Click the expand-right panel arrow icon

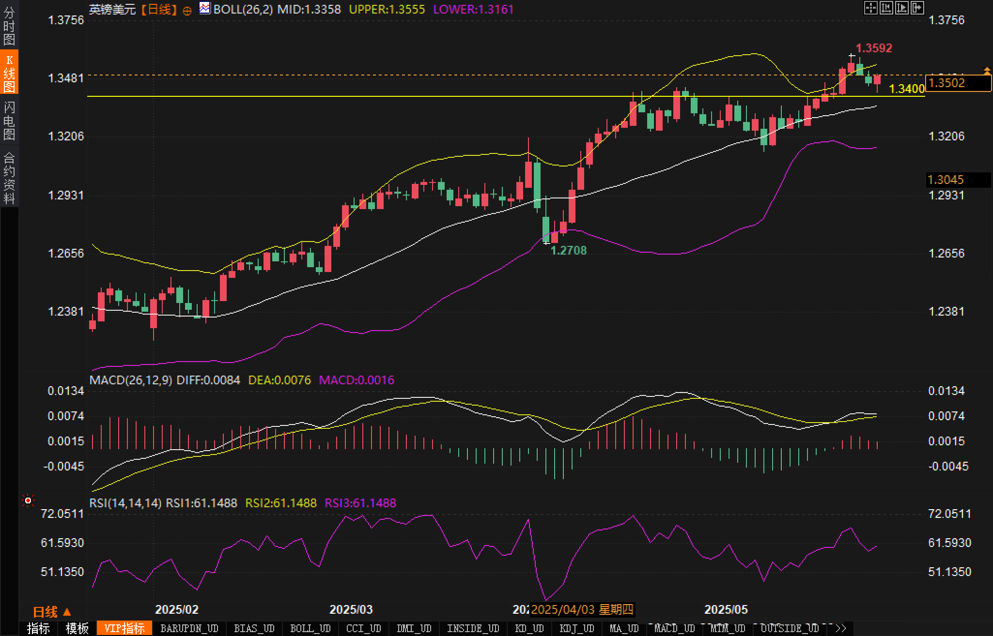click(x=917, y=8)
